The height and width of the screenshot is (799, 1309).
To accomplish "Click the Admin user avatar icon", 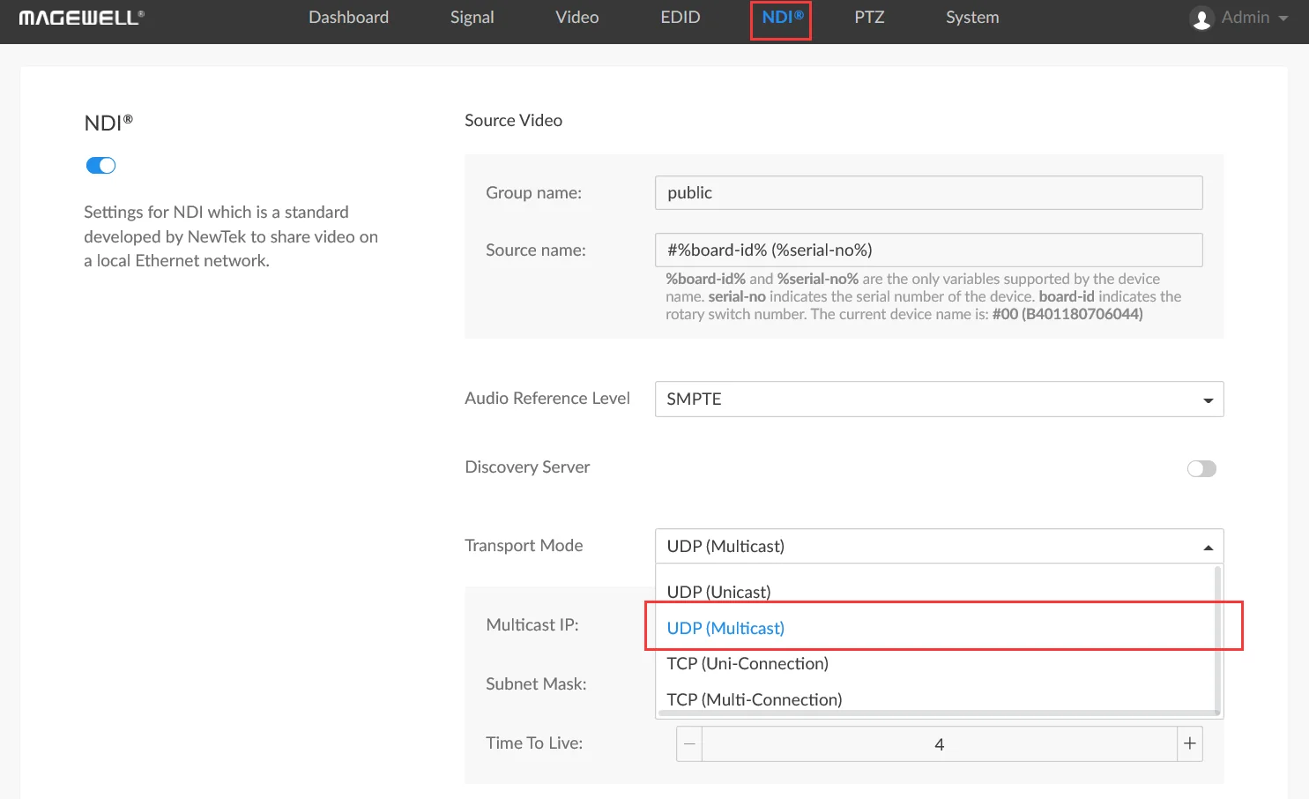I will [1201, 18].
